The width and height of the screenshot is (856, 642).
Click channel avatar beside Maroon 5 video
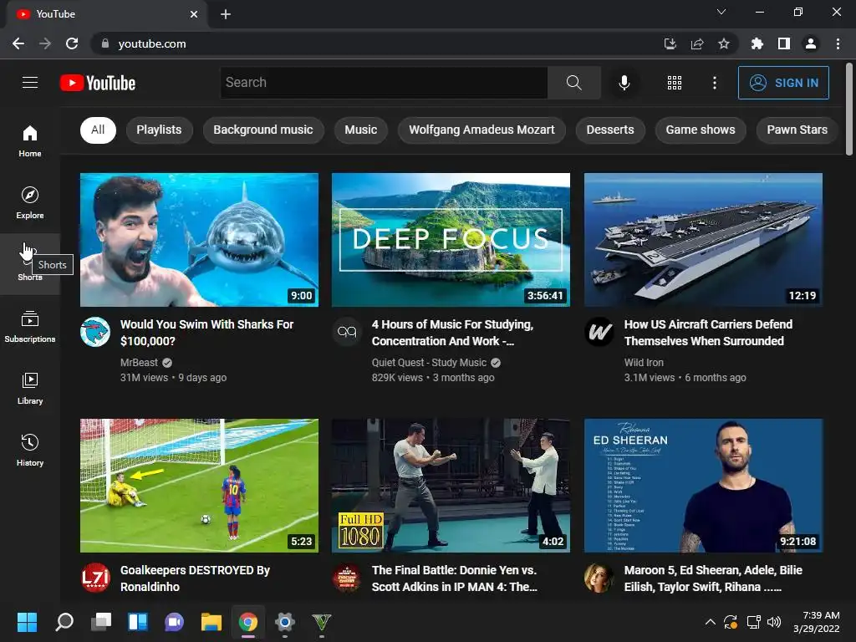(x=599, y=578)
